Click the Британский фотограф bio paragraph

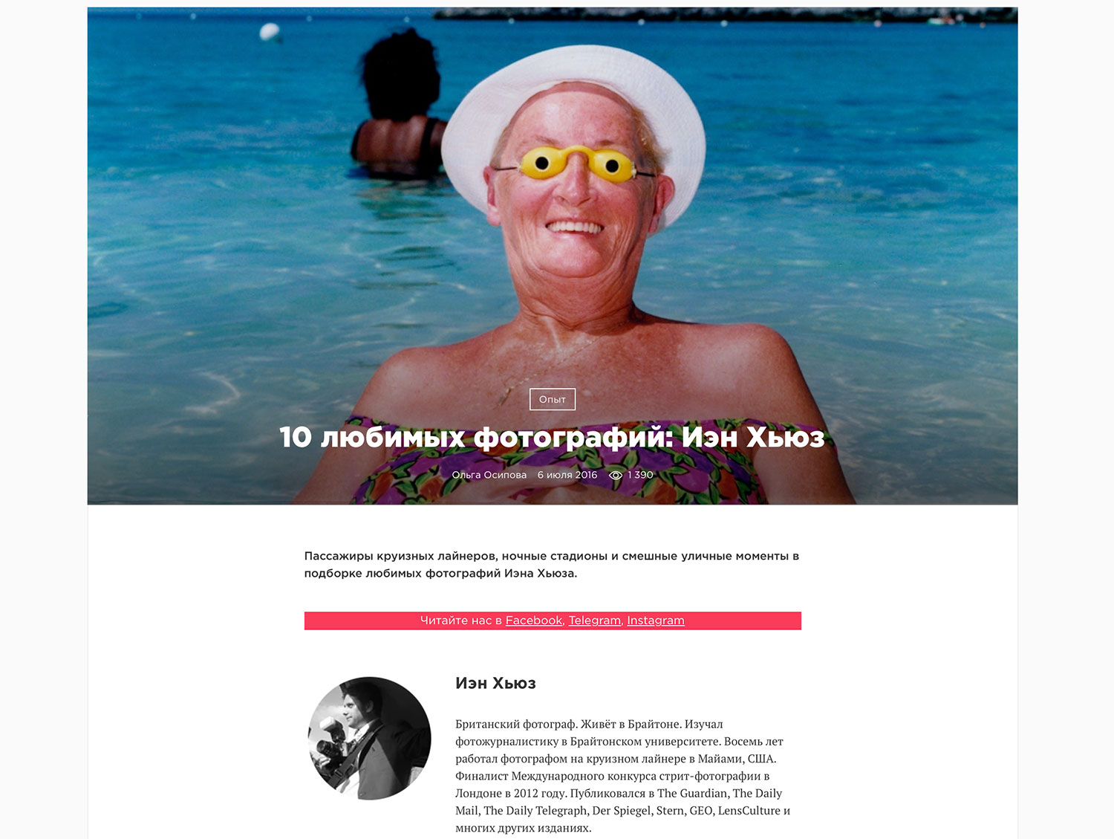(622, 776)
